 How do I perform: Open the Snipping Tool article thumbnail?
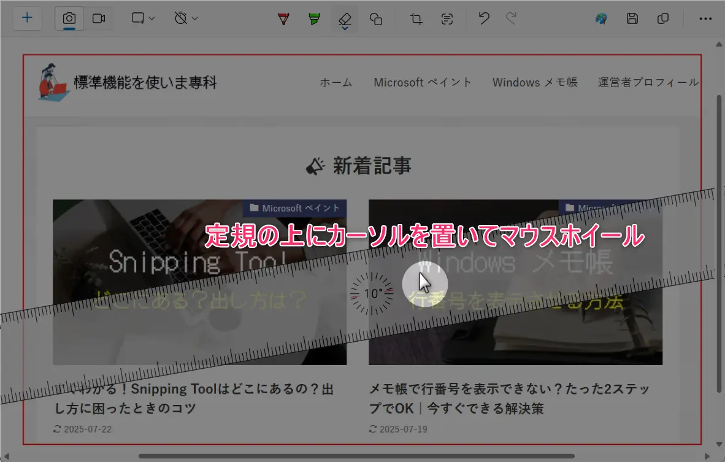click(x=199, y=282)
